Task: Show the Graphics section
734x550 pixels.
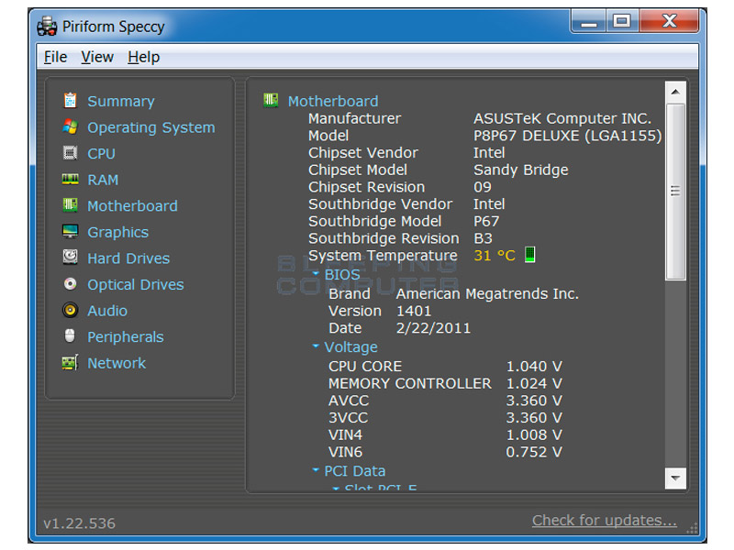Action: click(x=118, y=233)
